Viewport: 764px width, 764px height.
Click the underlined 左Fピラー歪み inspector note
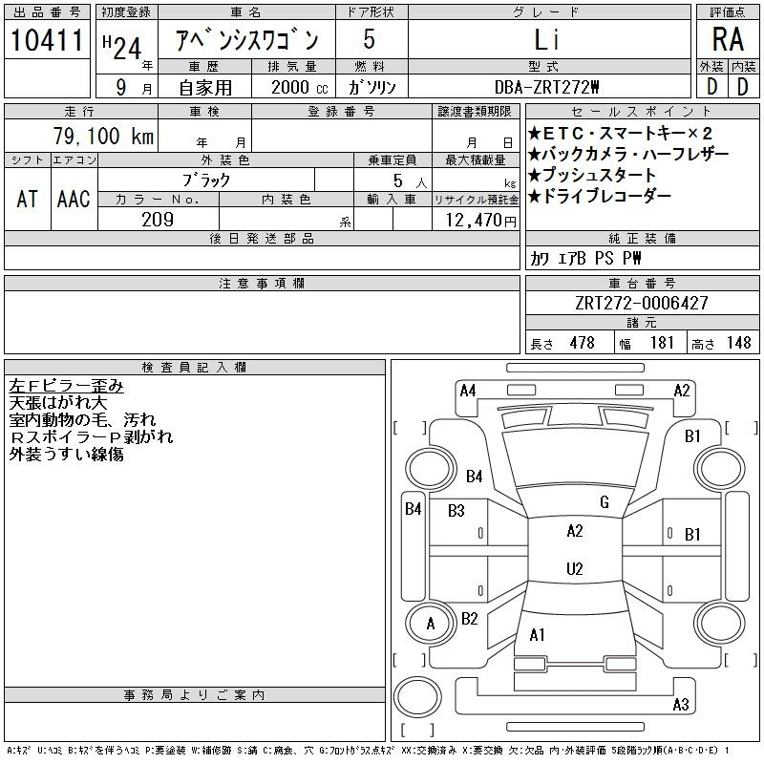[66, 386]
